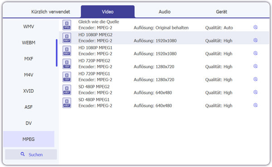Image resolution: width=272 pixels, height=167 pixels.
Task: Click the format list vertical scrollbar
Action: (x=57, y=53)
